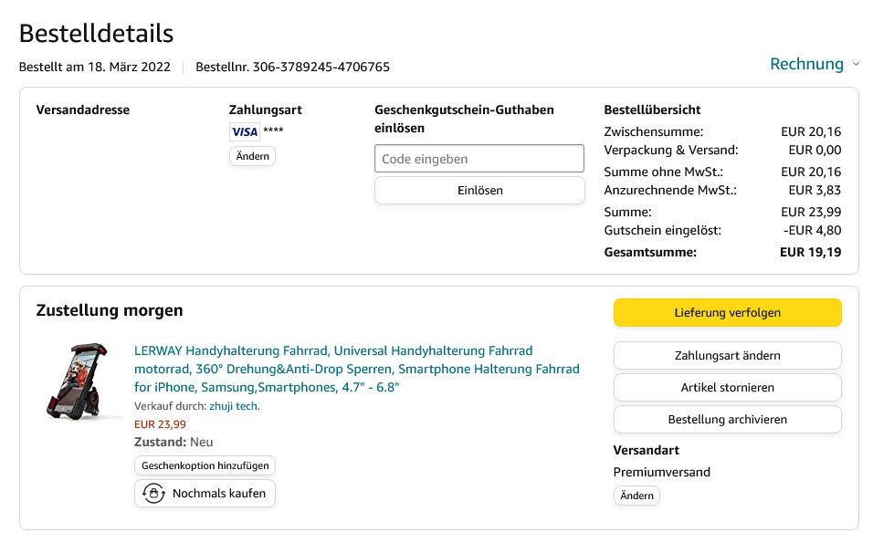Click the VISA card logo
Screen dimensions: 894x543
244,131
